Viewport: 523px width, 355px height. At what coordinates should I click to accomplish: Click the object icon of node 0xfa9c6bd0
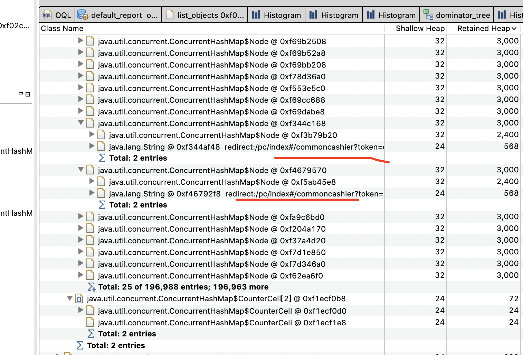(90, 217)
